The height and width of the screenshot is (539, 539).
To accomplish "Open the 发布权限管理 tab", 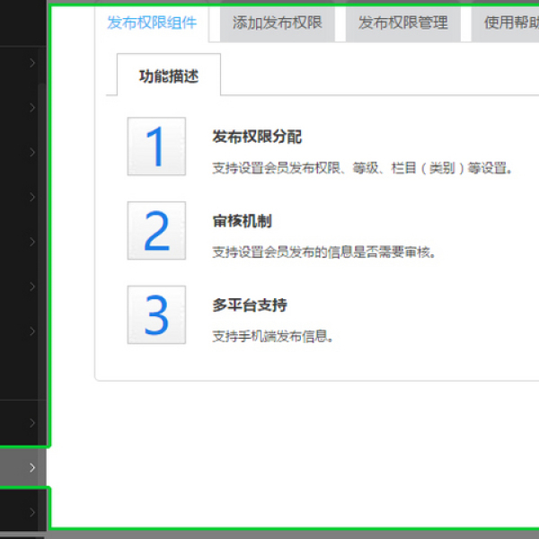I will pyautogui.click(x=402, y=22).
